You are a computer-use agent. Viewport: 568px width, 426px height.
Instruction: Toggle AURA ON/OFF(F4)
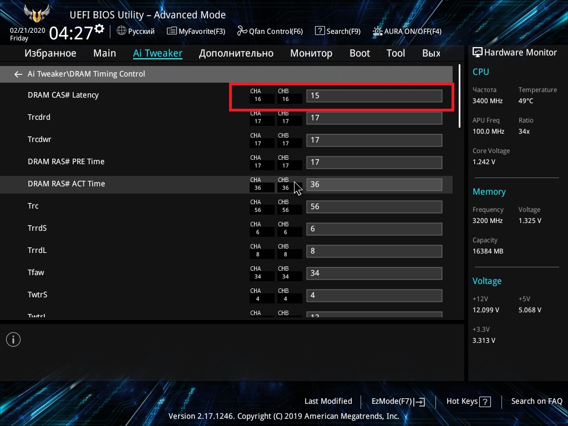point(407,31)
